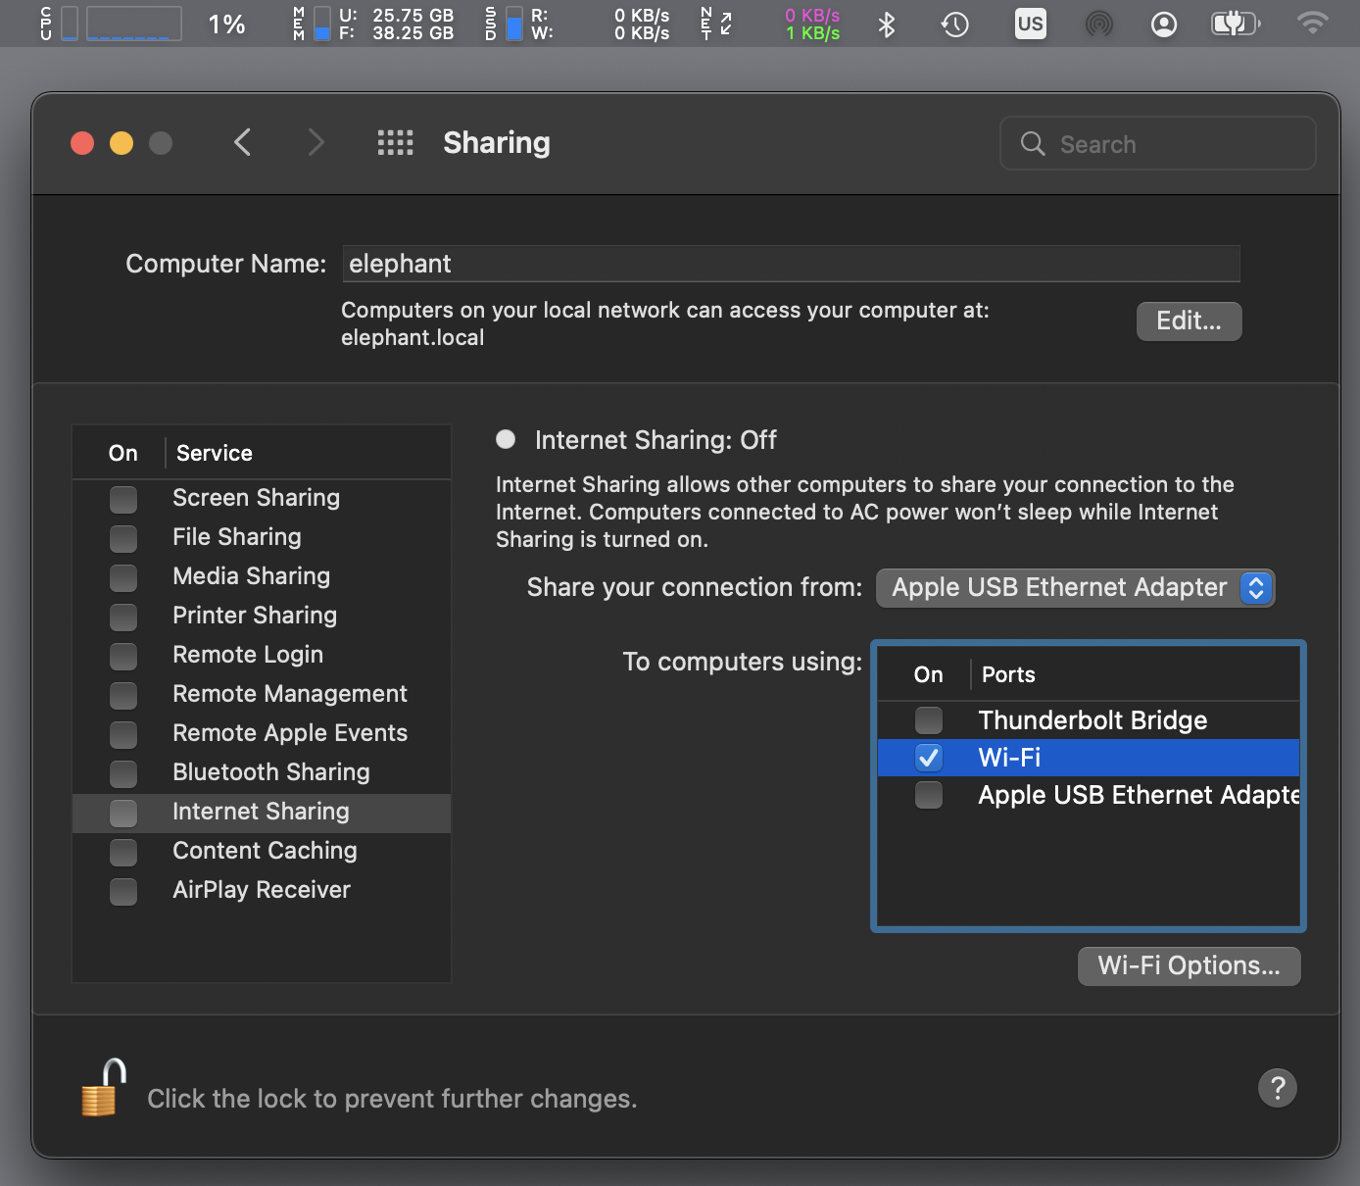Click Edit to change local hostname
This screenshot has width=1360, height=1186.
click(x=1189, y=321)
